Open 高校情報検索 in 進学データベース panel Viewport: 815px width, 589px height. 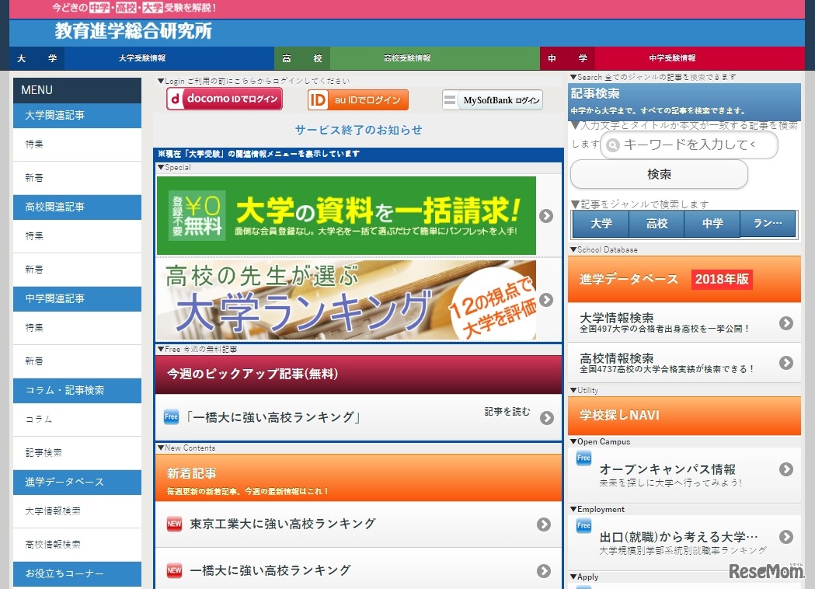684,363
